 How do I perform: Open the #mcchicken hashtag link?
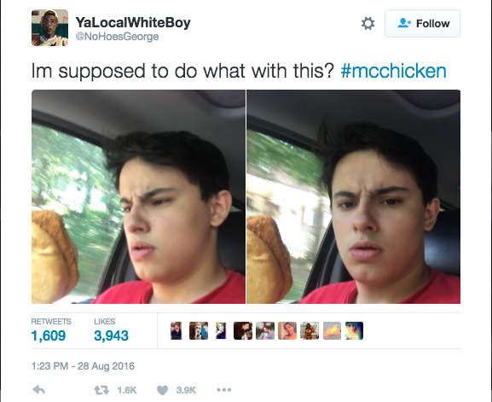click(393, 71)
